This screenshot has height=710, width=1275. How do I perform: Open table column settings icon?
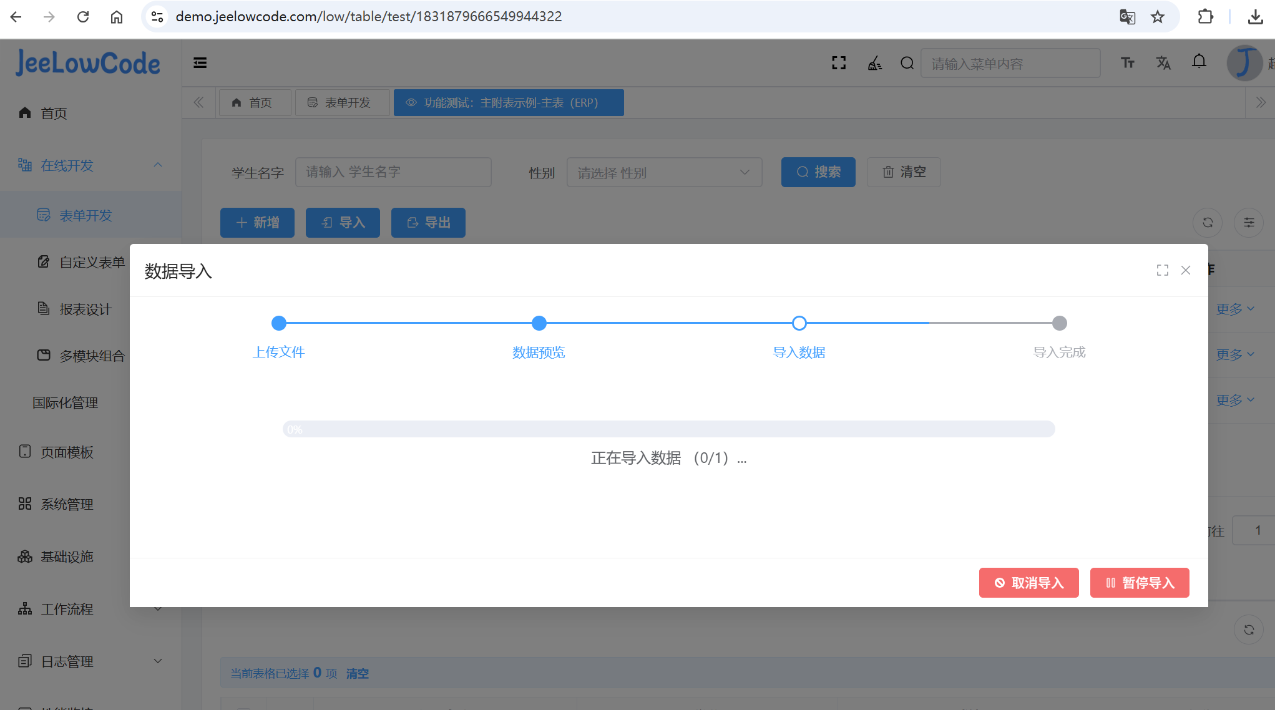pos(1249,223)
